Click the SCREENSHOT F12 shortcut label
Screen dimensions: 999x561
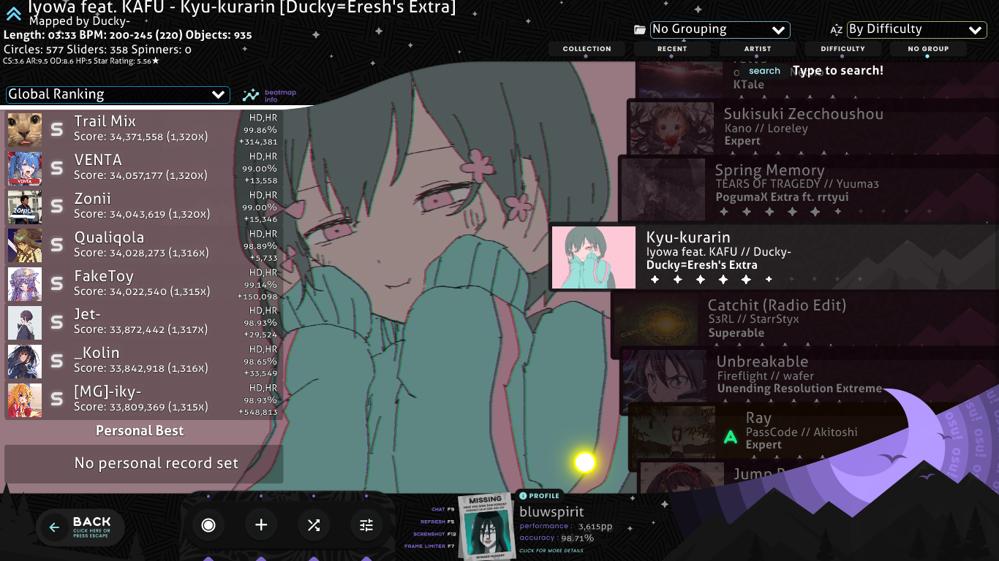(434, 534)
